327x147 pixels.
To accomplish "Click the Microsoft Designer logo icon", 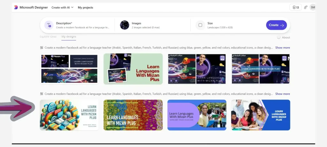I will [x=16, y=7].
